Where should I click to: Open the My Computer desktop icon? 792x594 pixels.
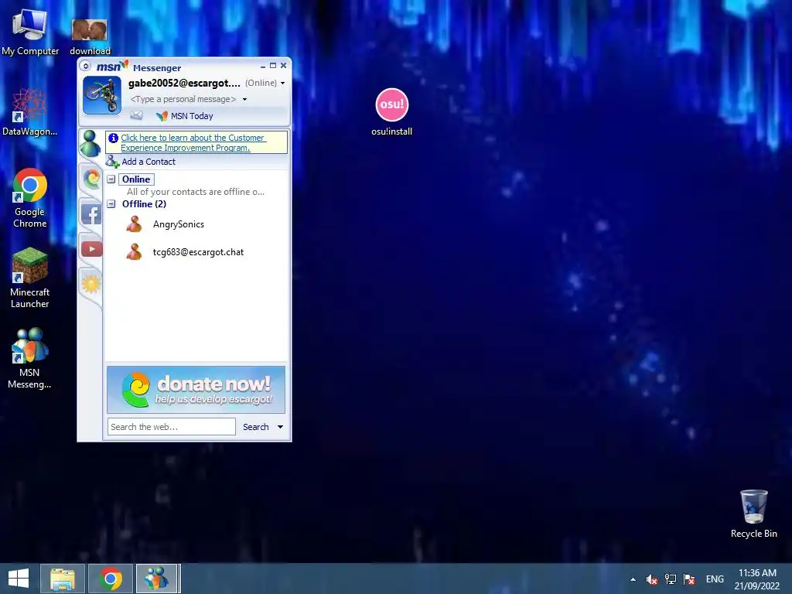pyautogui.click(x=30, y=31)
